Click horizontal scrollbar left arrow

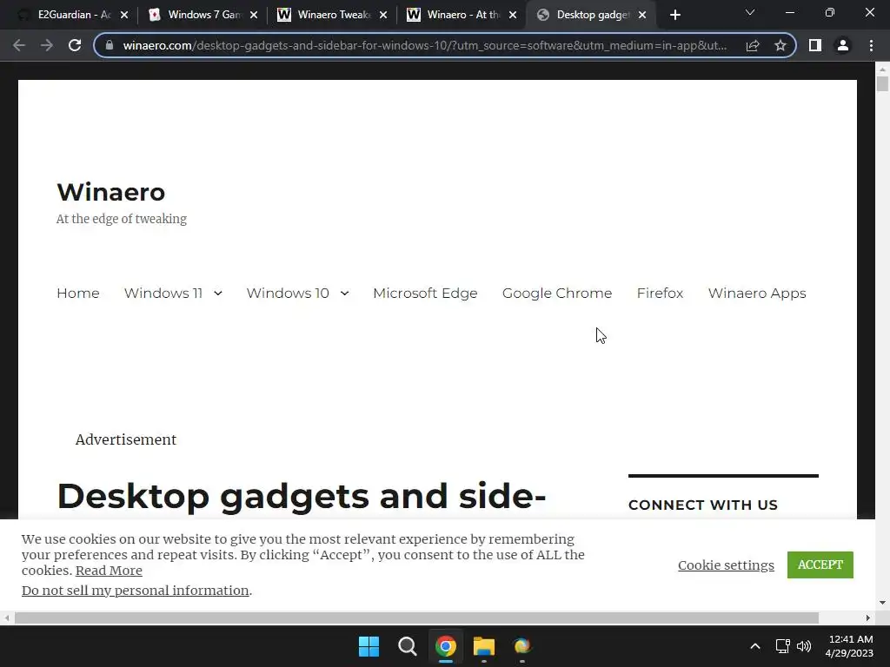(x=7, y=617)
